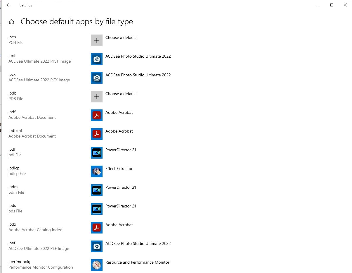Change .pef ACDSee Photo Studio label
Image resolution: width=352 pixels, height=273 pixels.
(x=138, y=243)
